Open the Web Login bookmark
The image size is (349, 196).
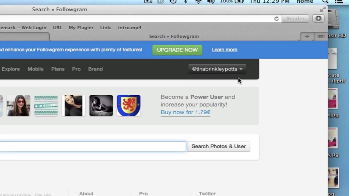pos(23,27)
